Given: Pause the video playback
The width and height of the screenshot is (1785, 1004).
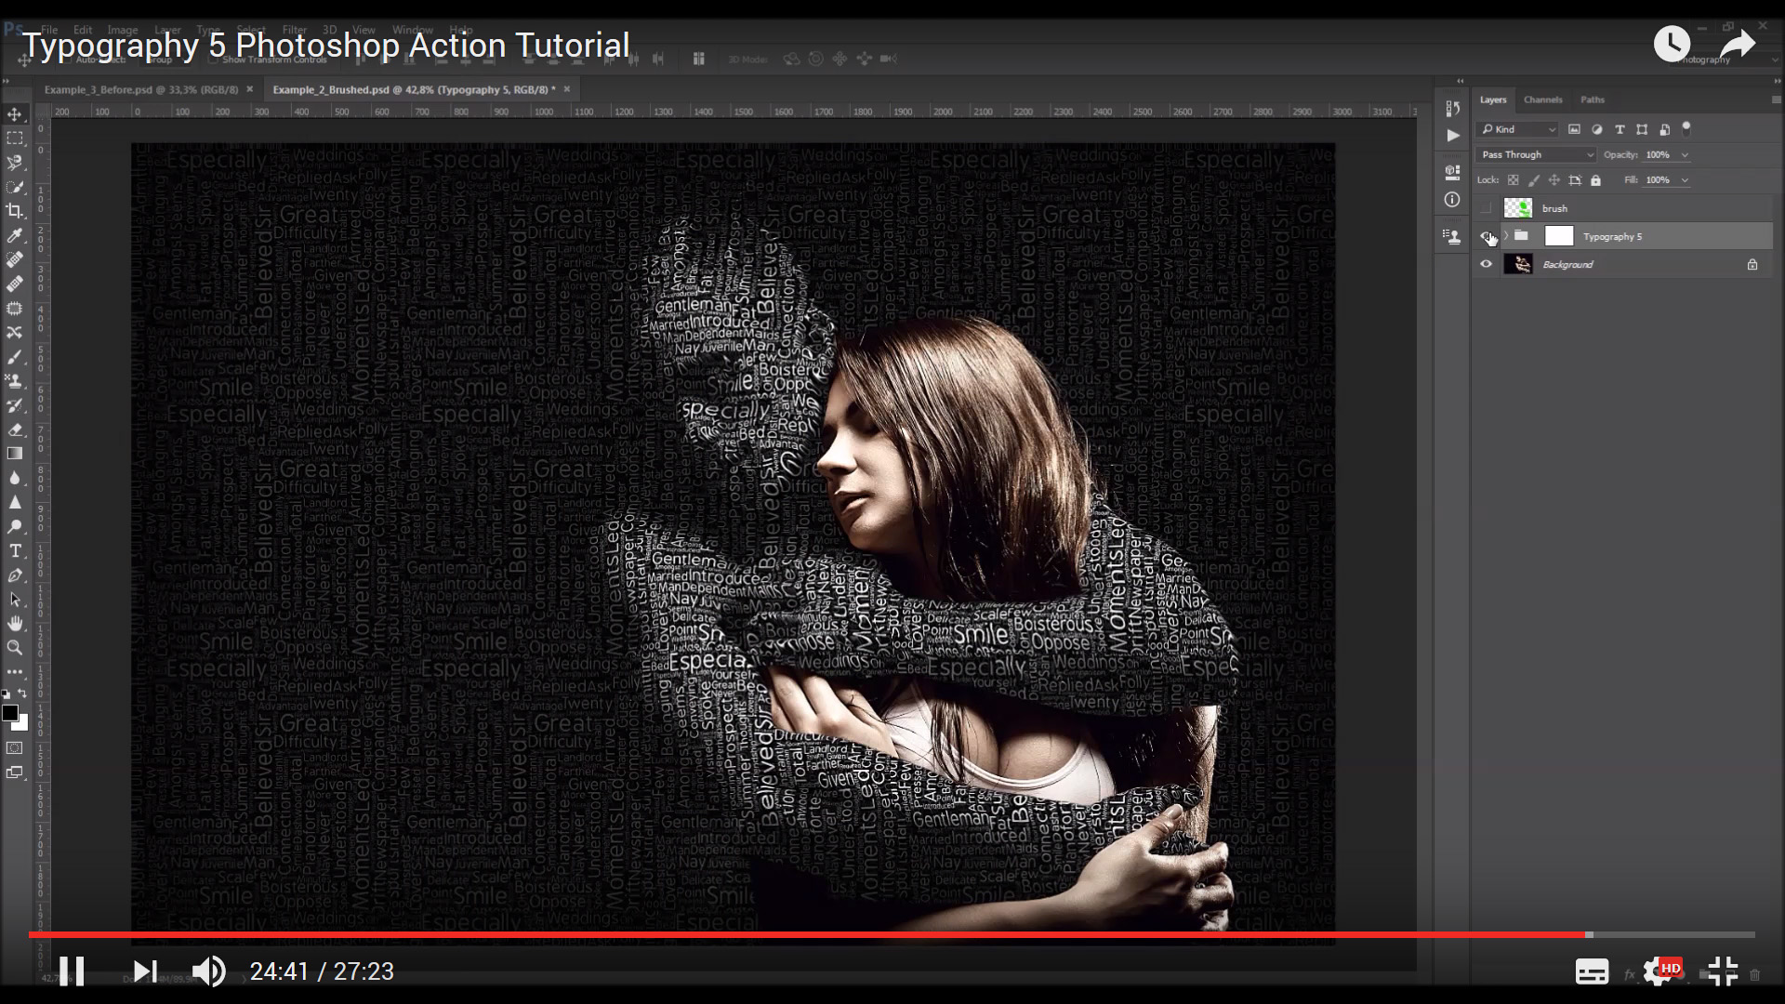Looking at the screenshot, I should (x=72, y=971).
